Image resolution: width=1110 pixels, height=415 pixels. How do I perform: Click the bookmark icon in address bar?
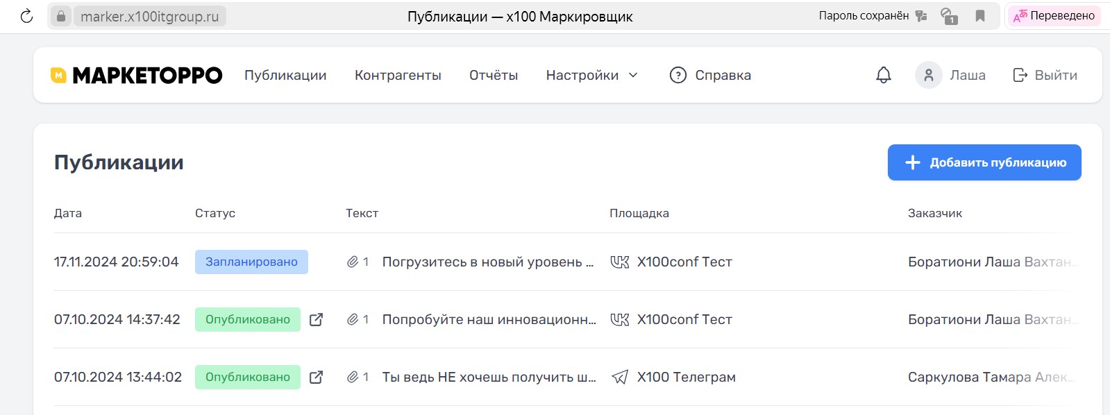(979, 16)
